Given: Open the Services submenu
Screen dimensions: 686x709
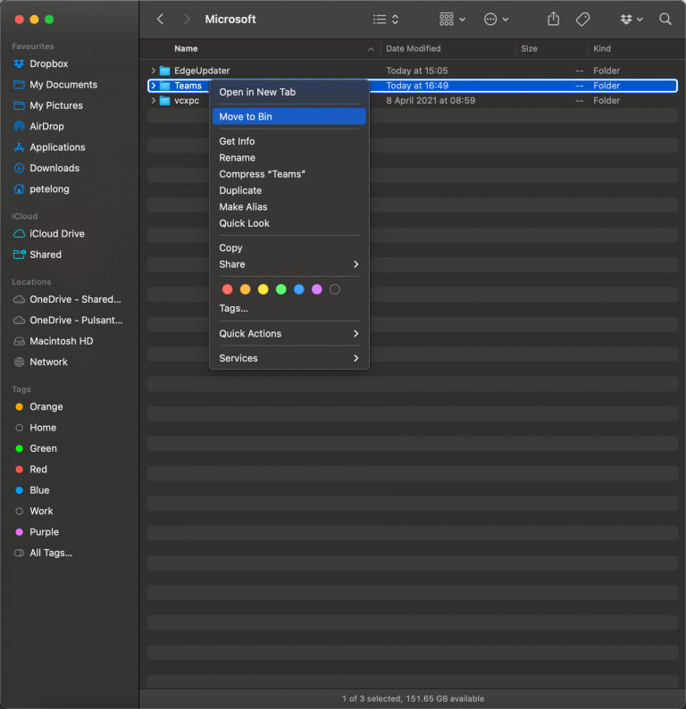Looking at the screenshot, I should click(x=289, y=358).
